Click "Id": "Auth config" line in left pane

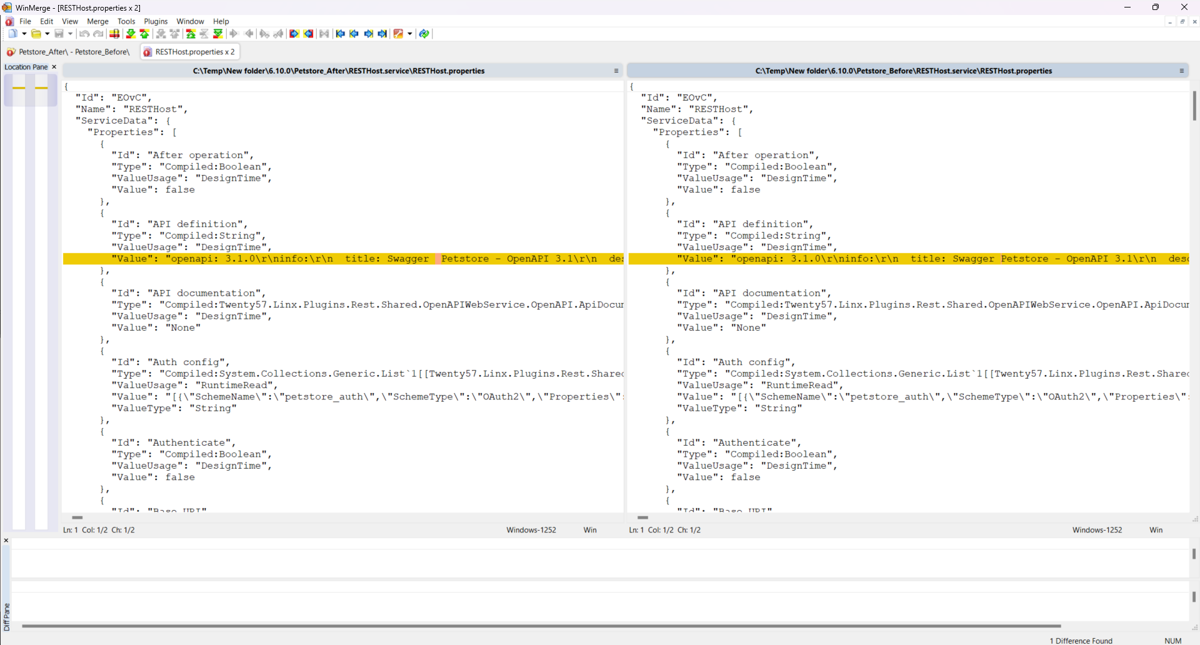tap(171, 362)
